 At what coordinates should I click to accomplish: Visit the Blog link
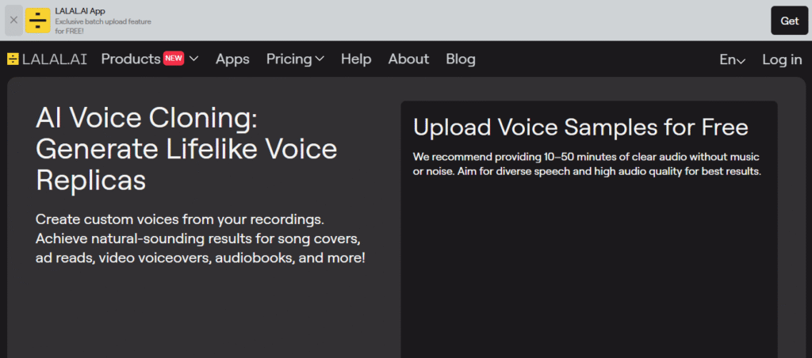(x=461, y=59)
